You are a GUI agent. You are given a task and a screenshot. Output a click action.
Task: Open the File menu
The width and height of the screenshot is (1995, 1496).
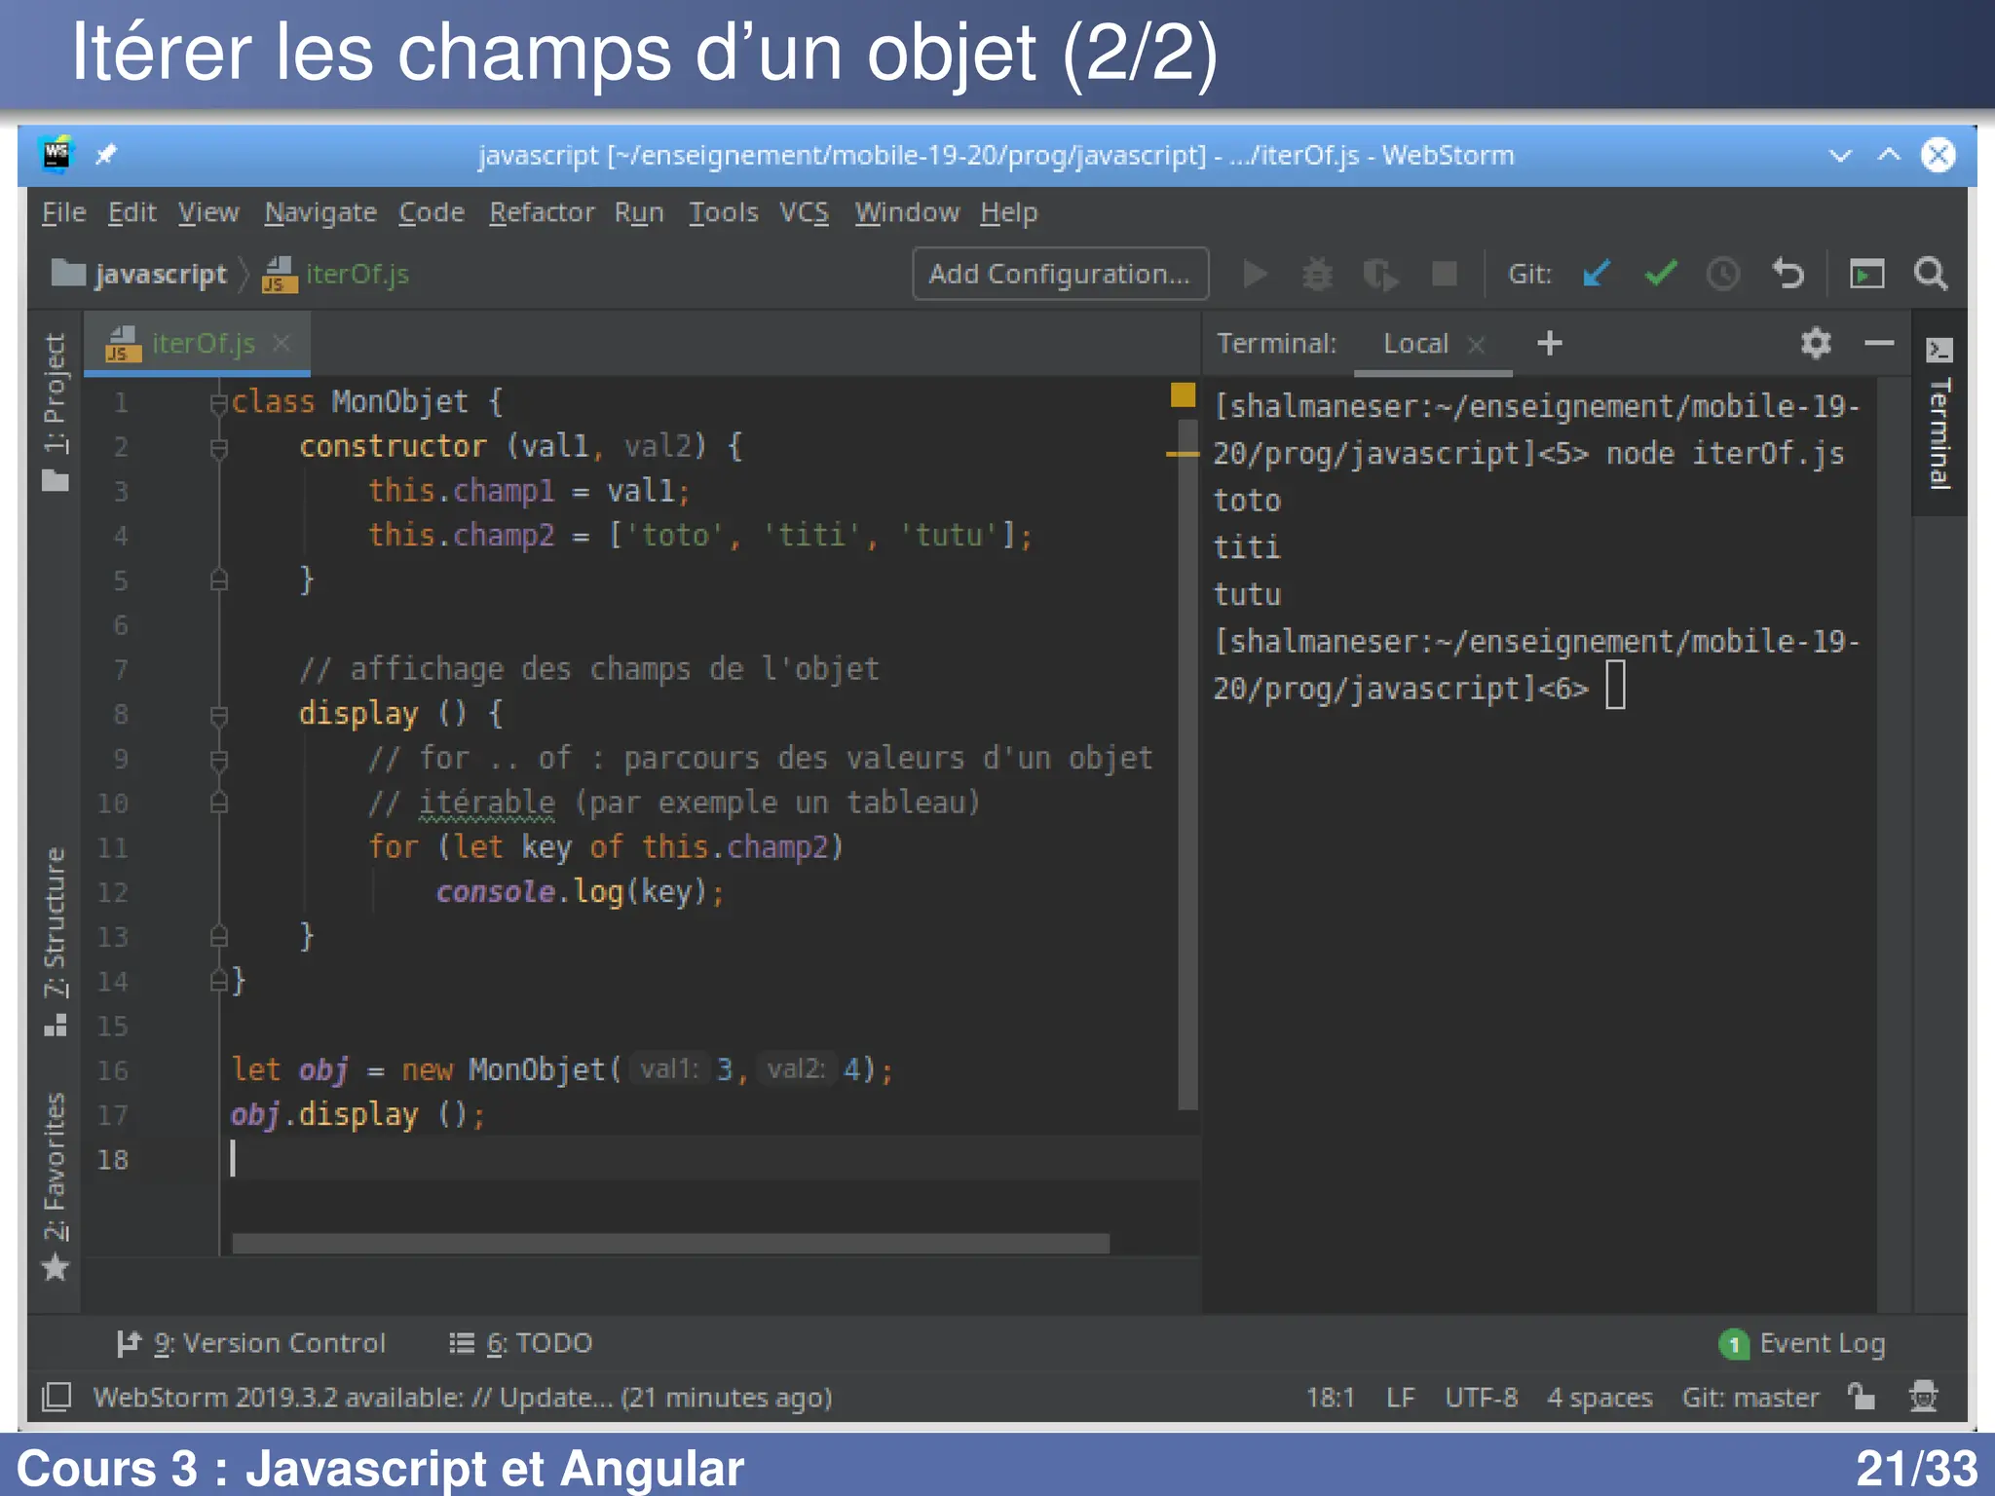pyautogui.click(x=64, y=212)
